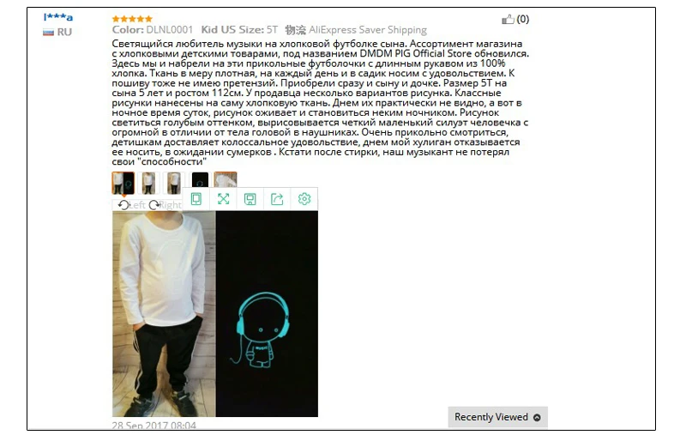Click the five-star rating
686x435 pixels.
point(132,19)
